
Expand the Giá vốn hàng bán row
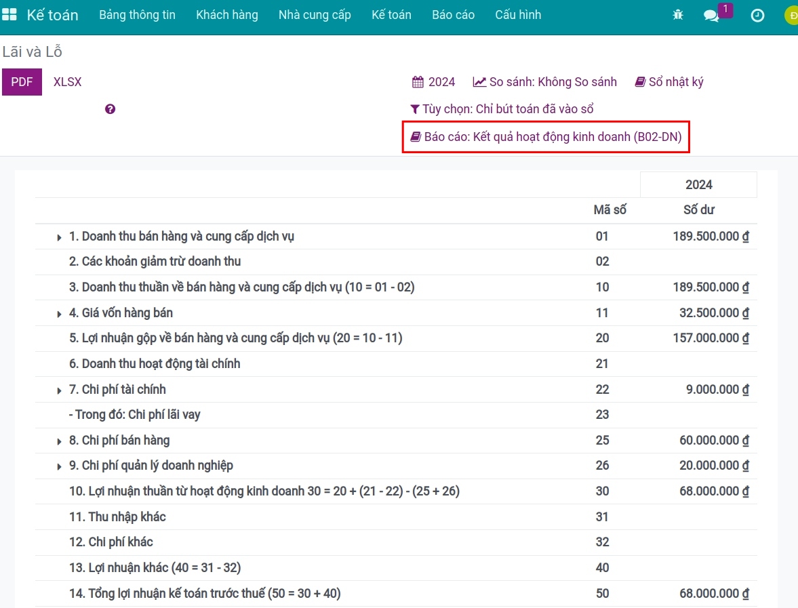point(60,314)
